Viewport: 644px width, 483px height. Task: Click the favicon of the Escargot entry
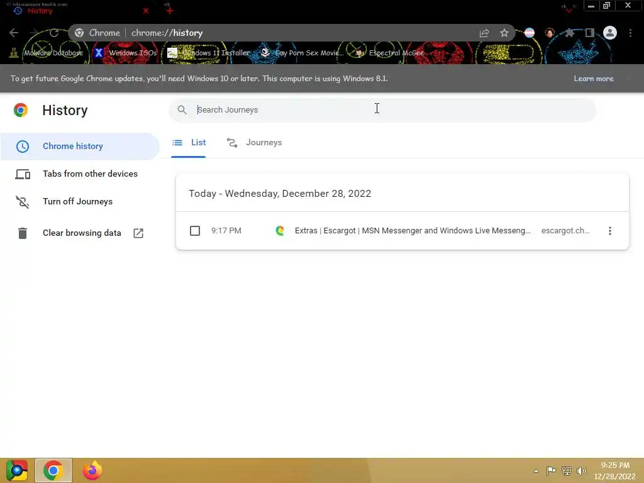point(280,230)
